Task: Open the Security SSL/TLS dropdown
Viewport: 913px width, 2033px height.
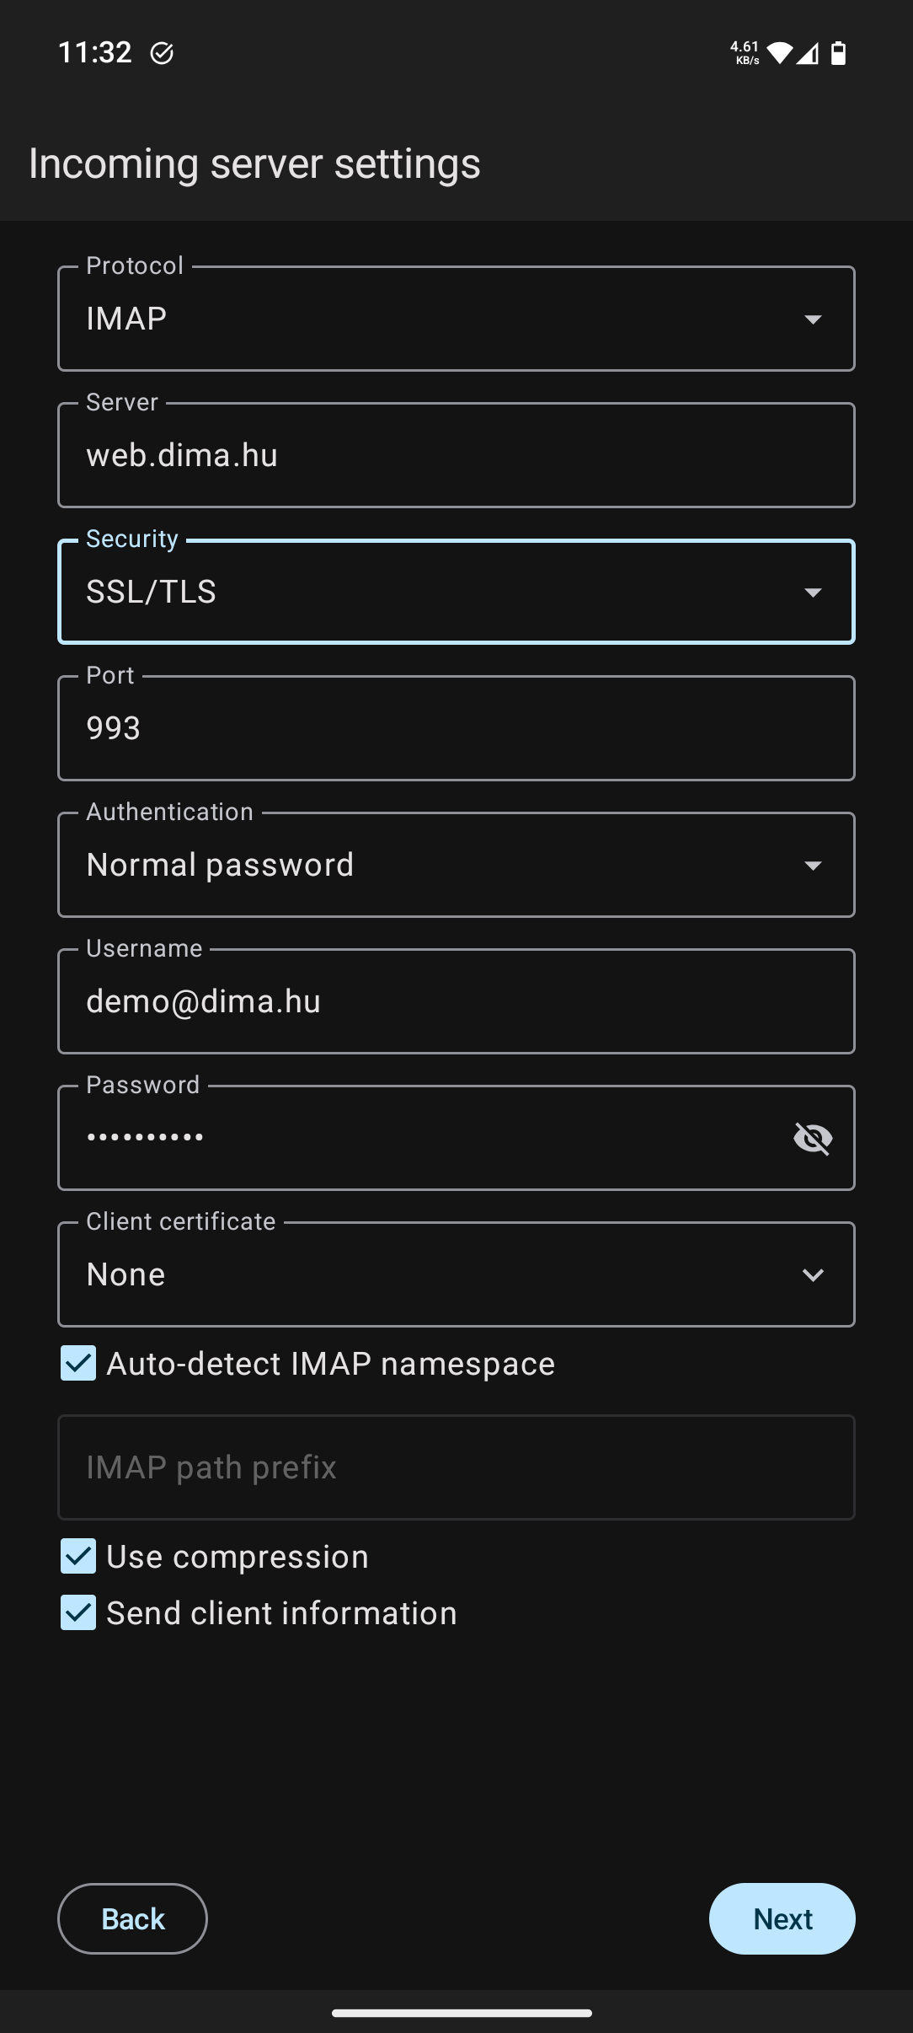Action: 456,592
